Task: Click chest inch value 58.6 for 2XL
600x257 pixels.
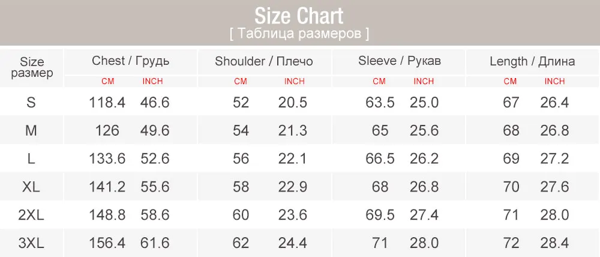Action: (x=155, y=215)
